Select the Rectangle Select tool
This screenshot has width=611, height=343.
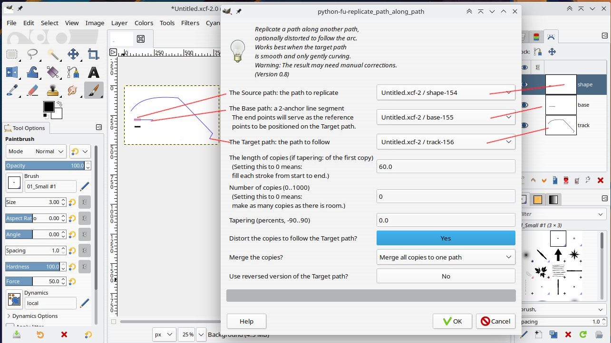click(12, 54)
